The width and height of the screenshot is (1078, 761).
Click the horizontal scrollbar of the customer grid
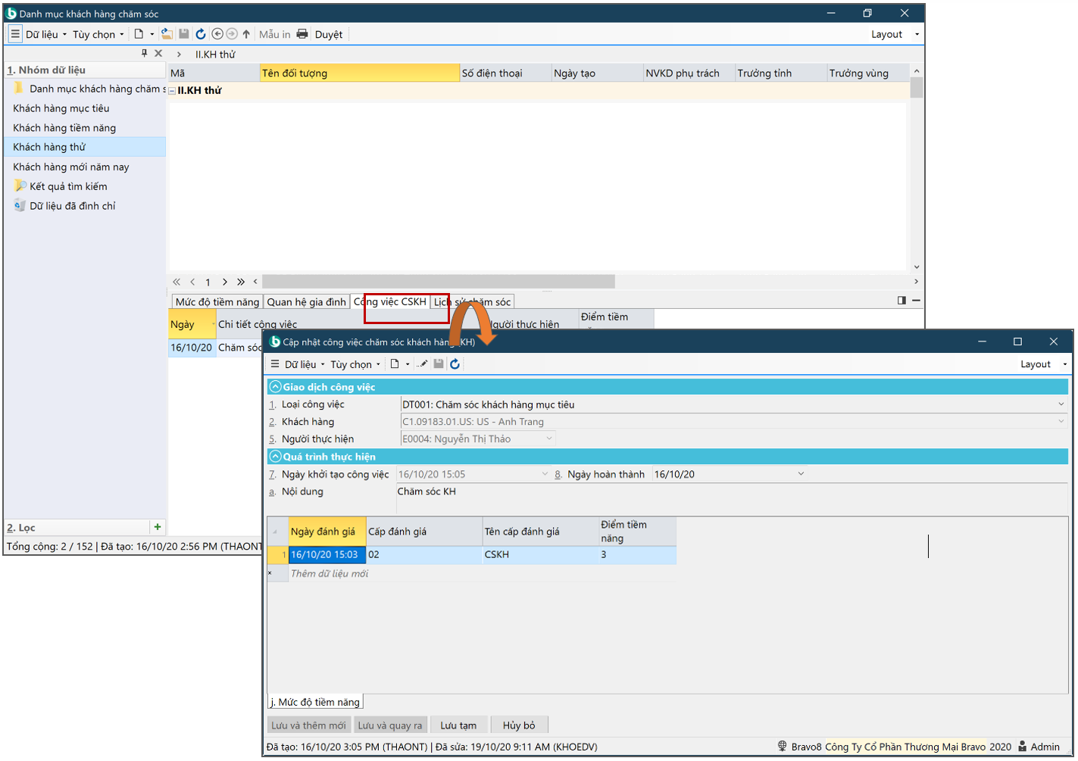438,282
